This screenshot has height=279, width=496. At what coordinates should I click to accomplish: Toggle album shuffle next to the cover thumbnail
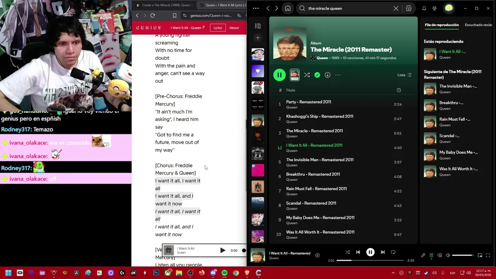coord(307,75)
